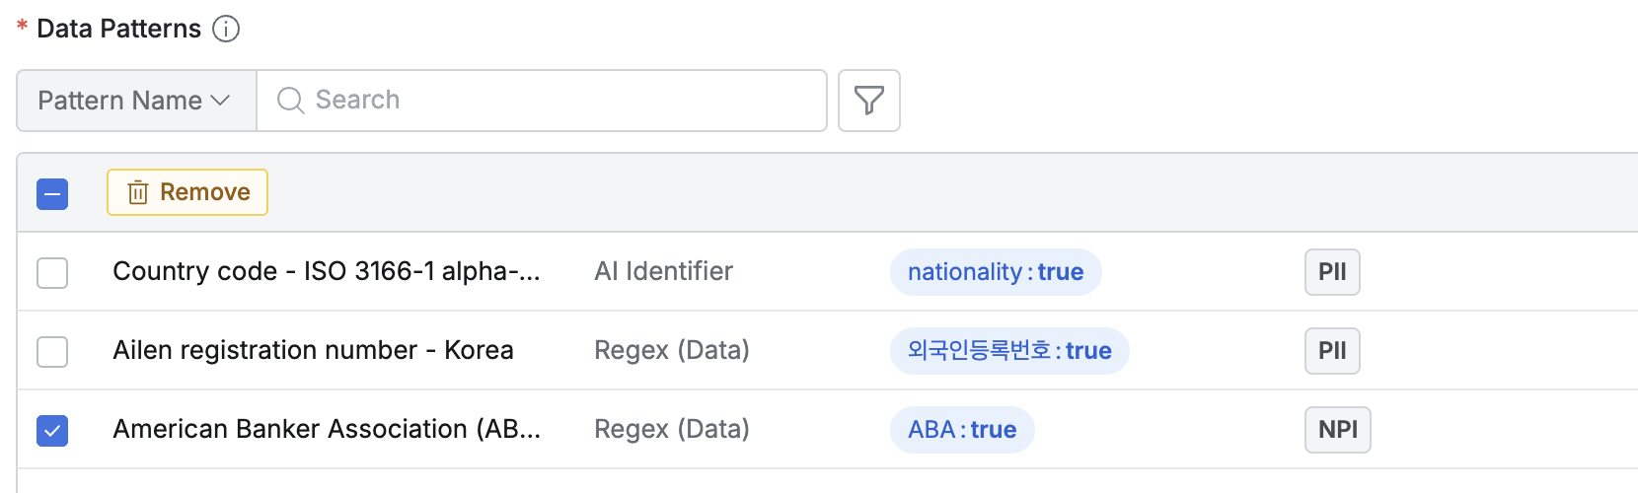The width and height of the screenshot is (1638, 493).
Task: Open the Country code ISO 3166-1 pattern name
Action: (x=327, y=271)
